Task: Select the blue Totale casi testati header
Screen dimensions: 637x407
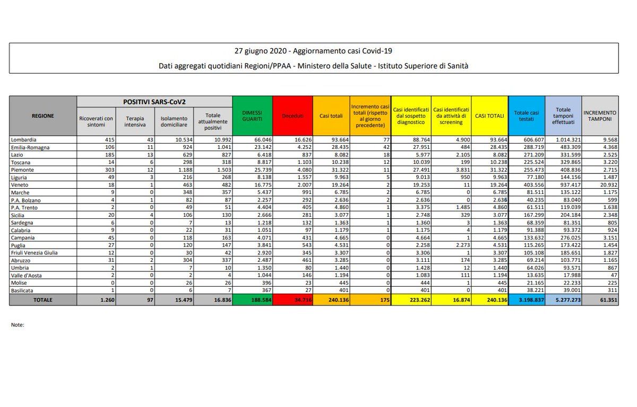Action: [x=527, y=116]
